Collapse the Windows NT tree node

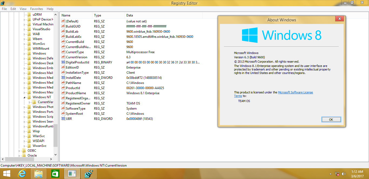point(24,97)
